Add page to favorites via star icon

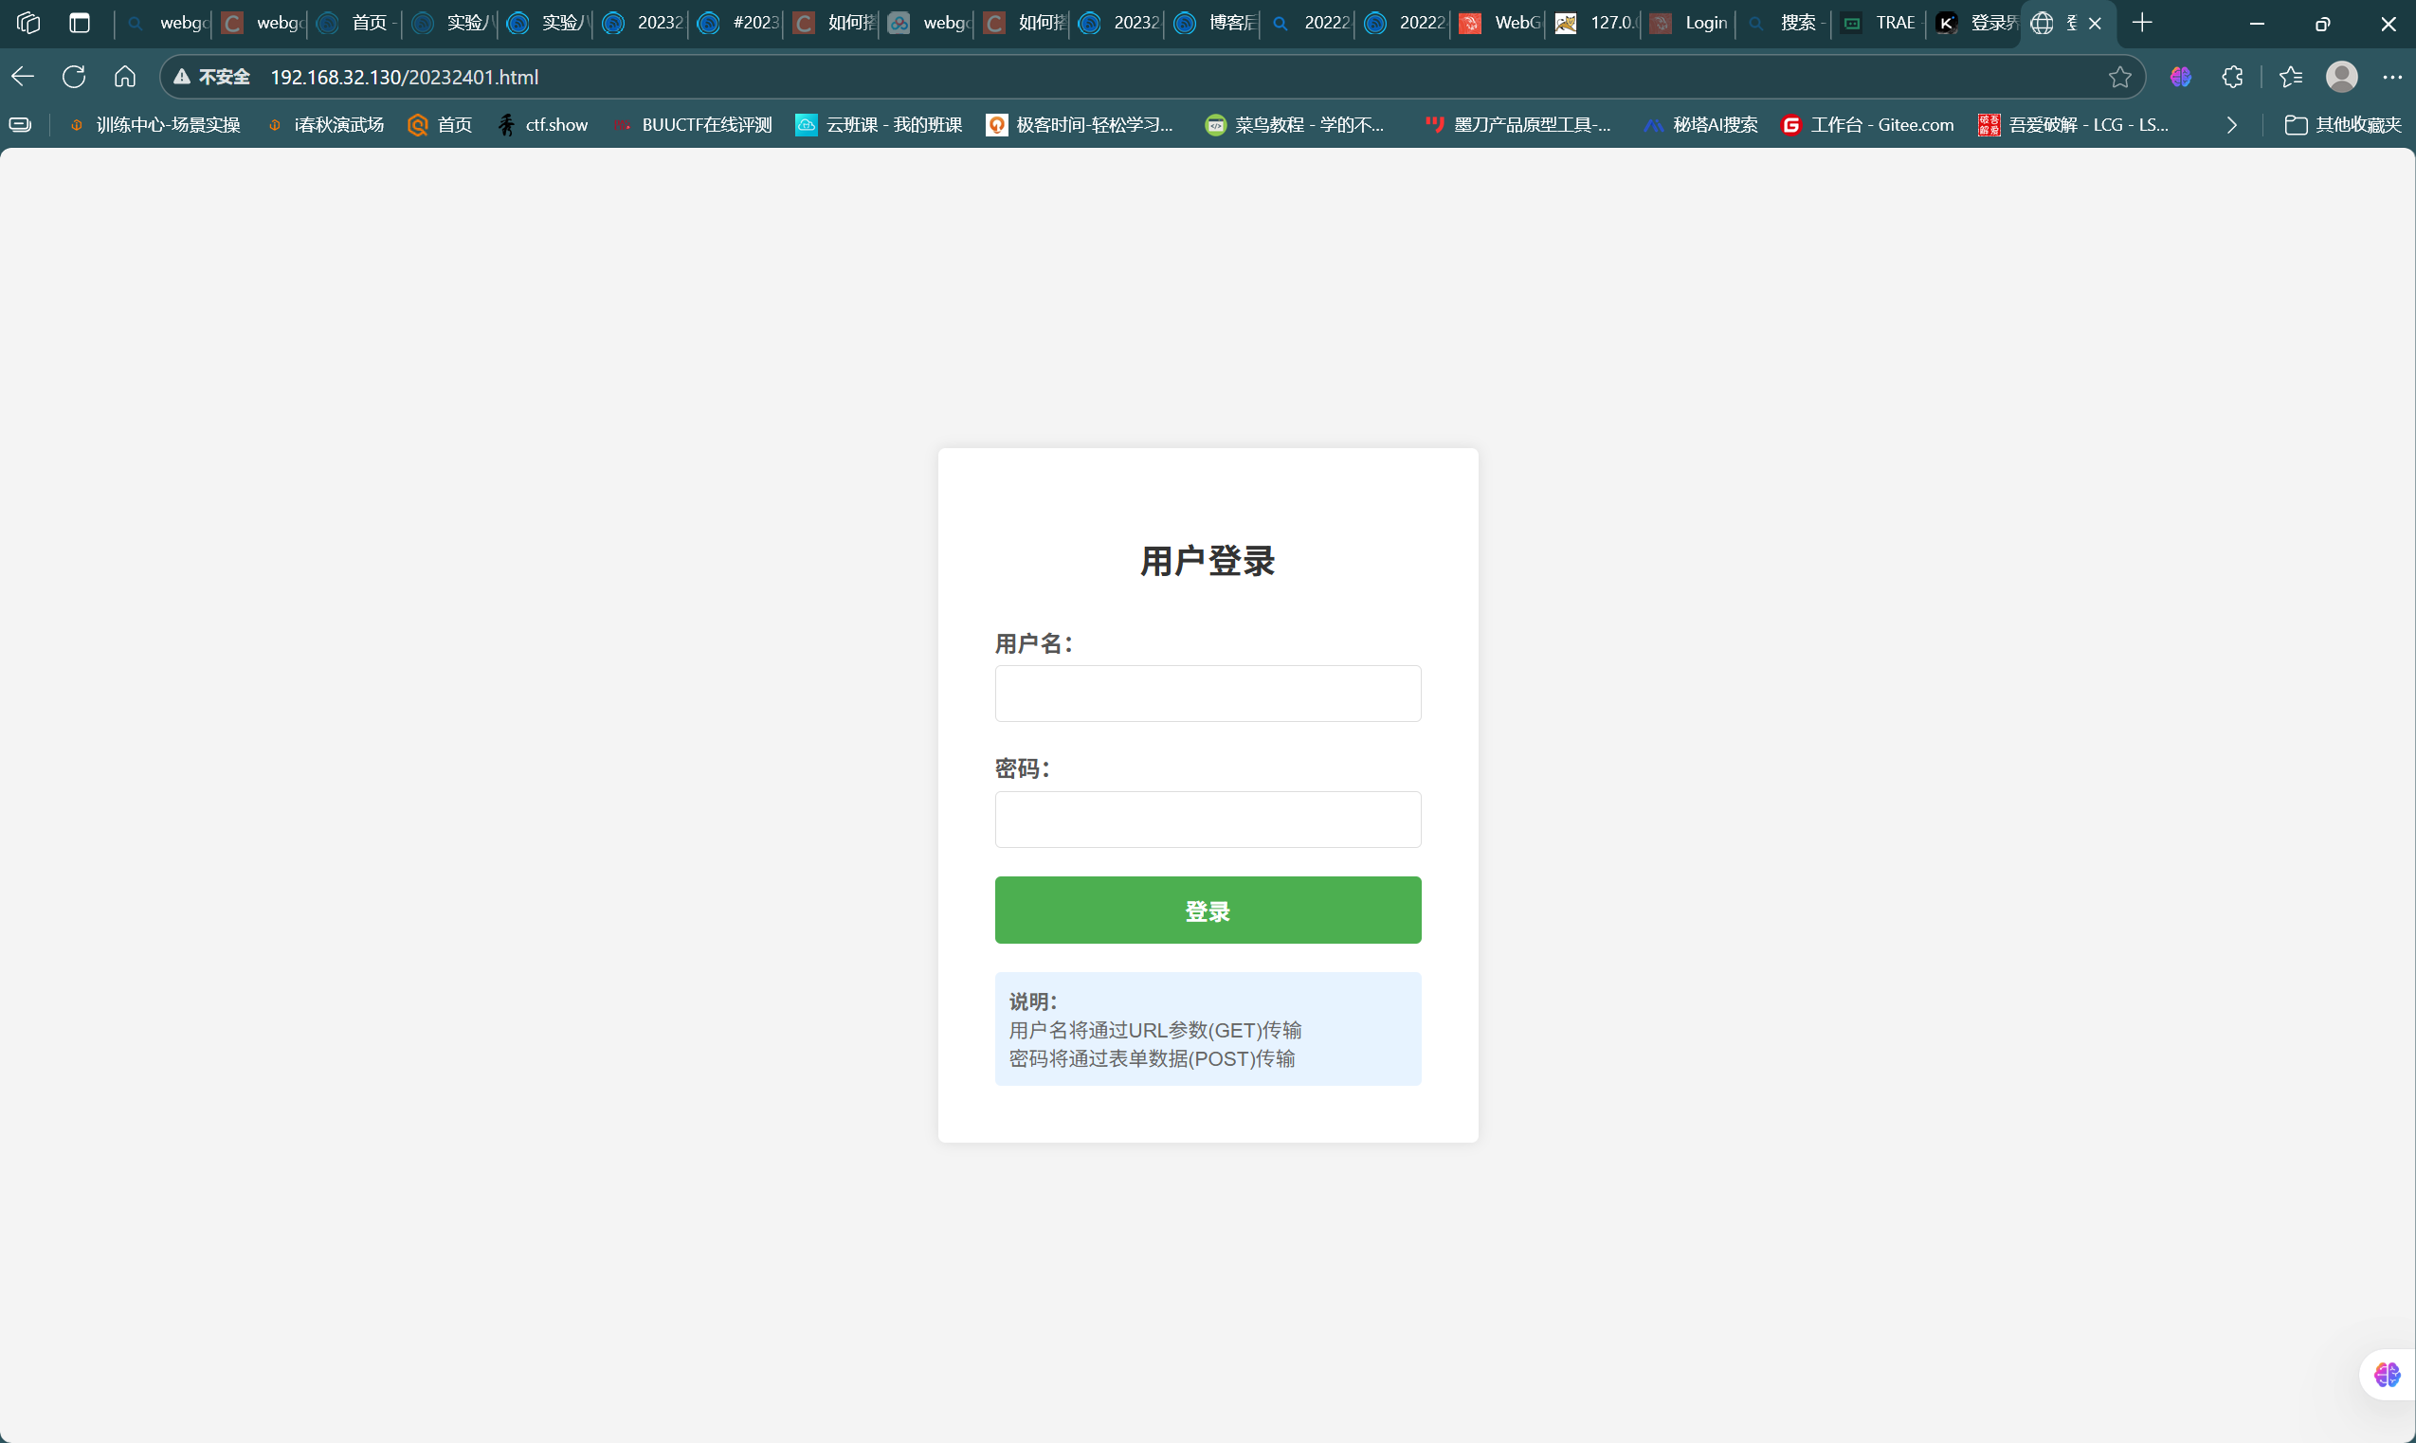[x=2119, y=77]
